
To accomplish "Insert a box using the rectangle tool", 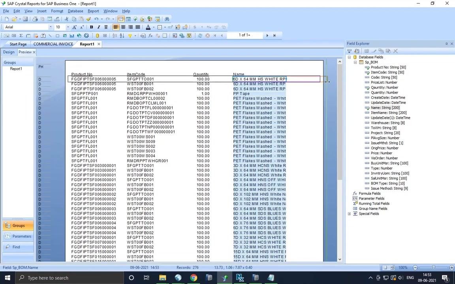I will [57, 35].
